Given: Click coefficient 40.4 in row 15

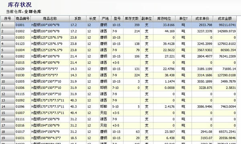Looking at the screenshot, I should [x=74, y=113].
